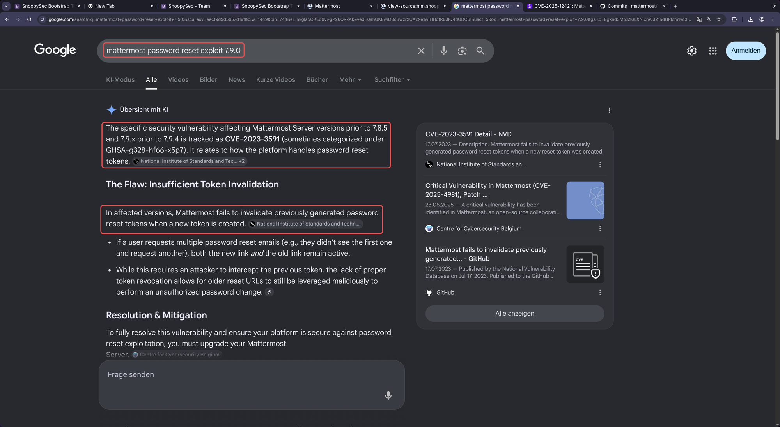Image resolution: width=780 pixels, height=427 pixels.
Task: Click Centre for Cybersecurity Belgium source chip
Action: (176, 355)
